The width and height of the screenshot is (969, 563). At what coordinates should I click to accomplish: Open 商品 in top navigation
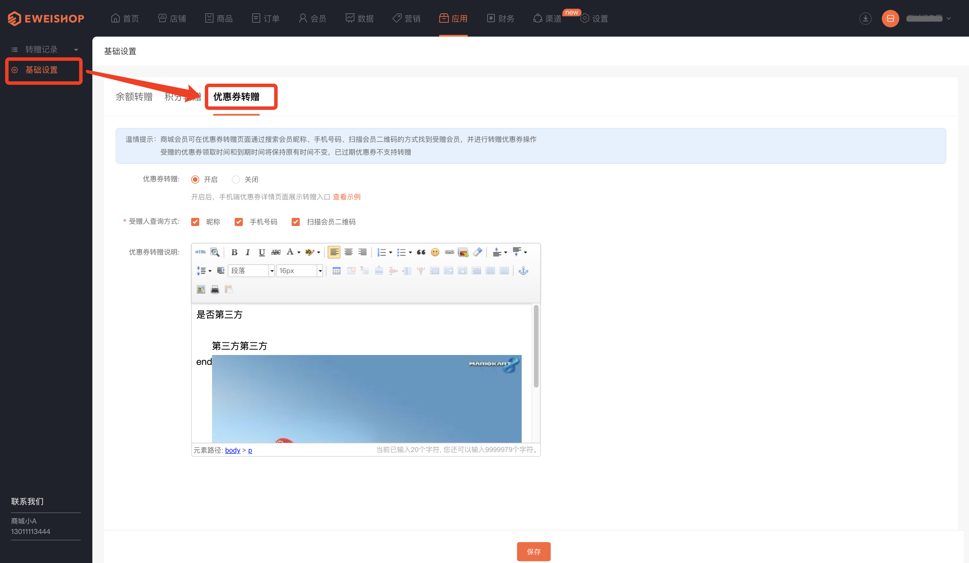pos(219,19)
